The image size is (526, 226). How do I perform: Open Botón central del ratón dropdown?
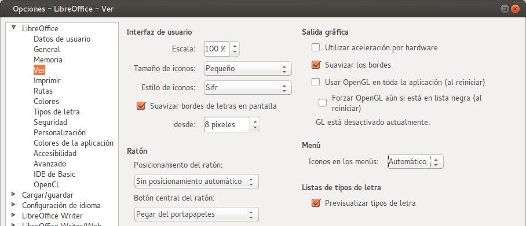tap(196, 214)
